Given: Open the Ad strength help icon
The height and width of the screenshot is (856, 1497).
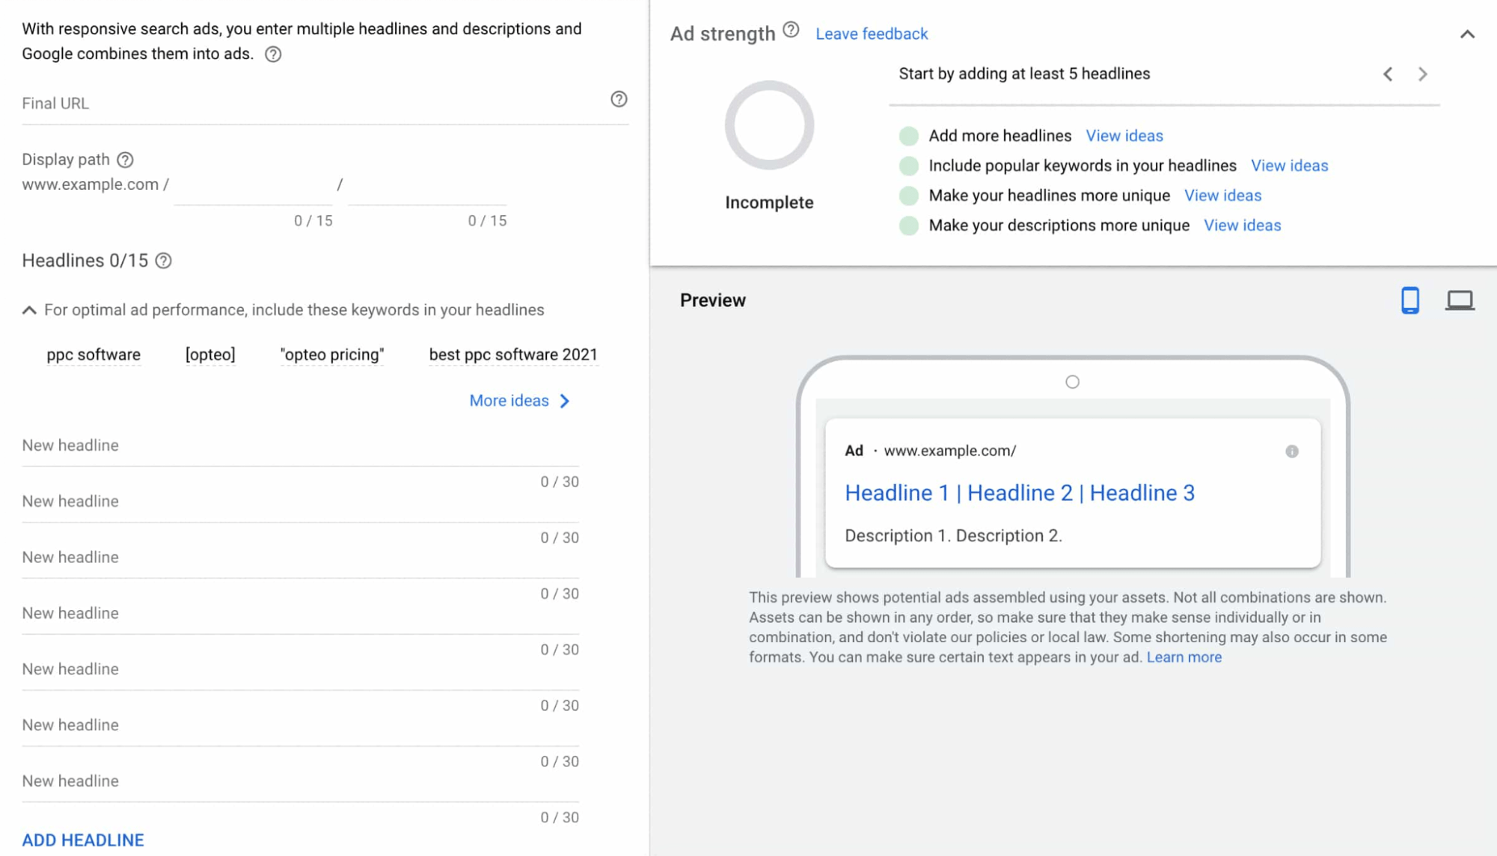Looking at the screenshot, I should [790, 31].
